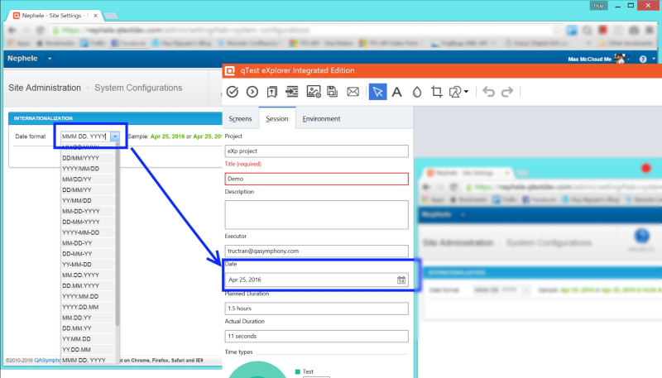This screenshot has height=378, width=662.
Task: Click the Project field with eXp project
Action: pos(317,151)
